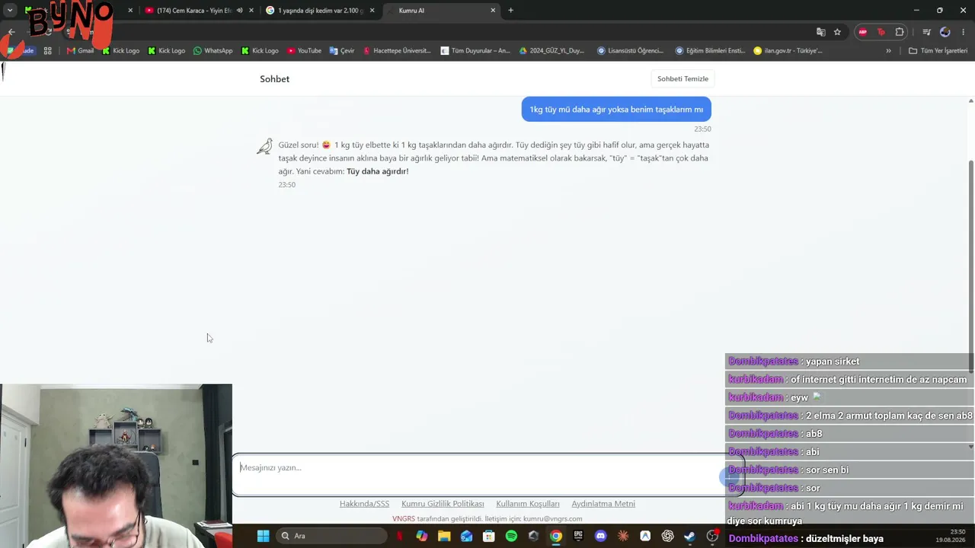This screenshot has width=975, height=548.
Task: Open Steam from the taskbar
Action: pyautogui.click(x=689, y=536)
